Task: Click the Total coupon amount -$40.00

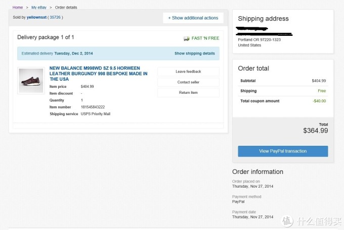Action: point(319,101)
